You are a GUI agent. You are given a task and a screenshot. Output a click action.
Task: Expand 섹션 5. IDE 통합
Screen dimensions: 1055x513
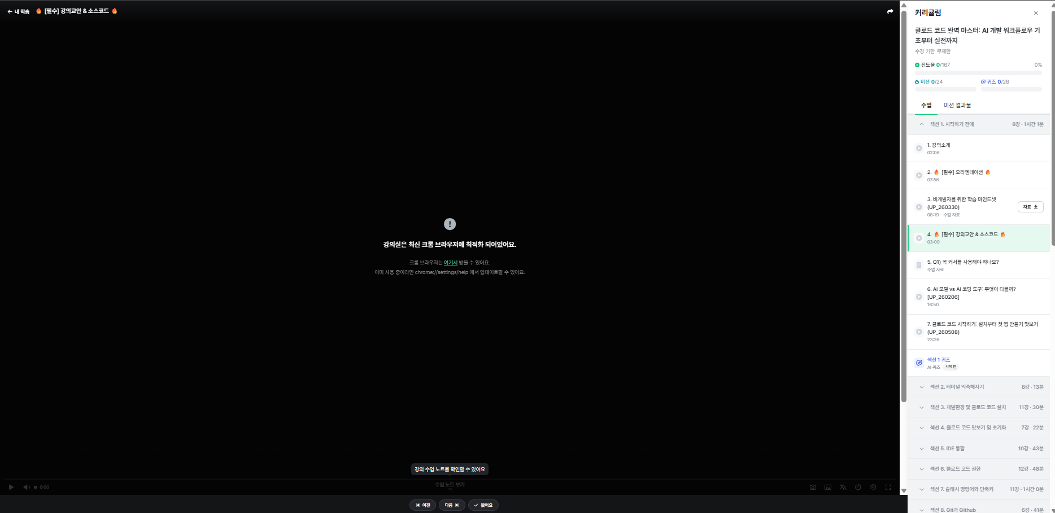point(979,449)
